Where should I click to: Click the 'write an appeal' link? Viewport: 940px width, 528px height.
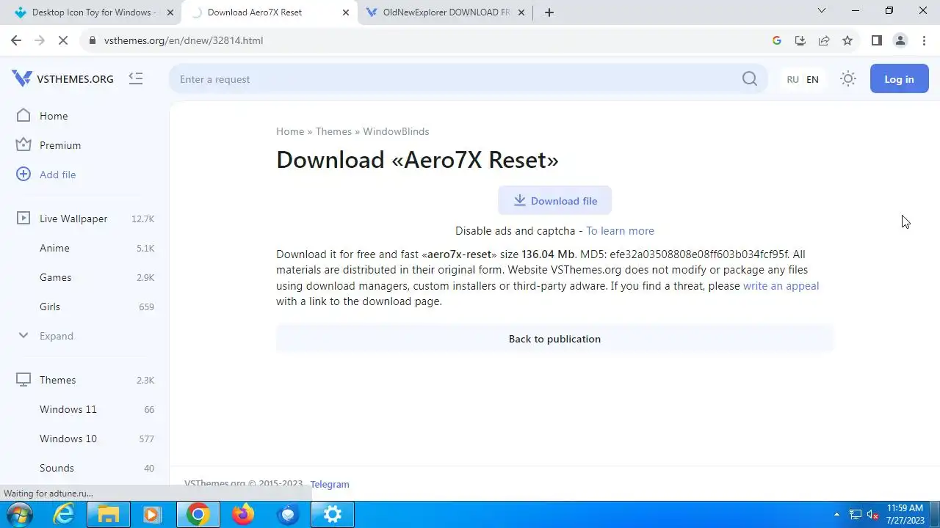click(781, 286)
